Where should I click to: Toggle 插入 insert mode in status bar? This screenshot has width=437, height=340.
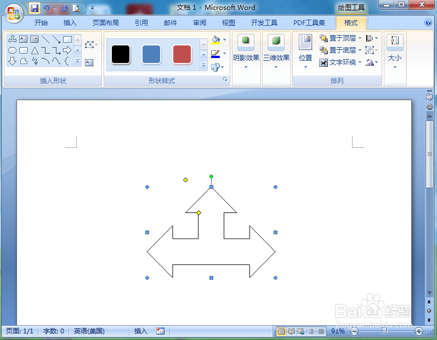click(x=140, y=331)
